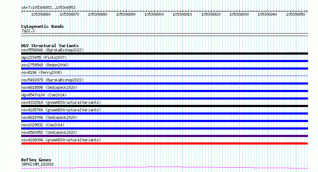Click the blue bar under nsv6619746
This screenshot has height=172, width=318.
click(164, 121)
